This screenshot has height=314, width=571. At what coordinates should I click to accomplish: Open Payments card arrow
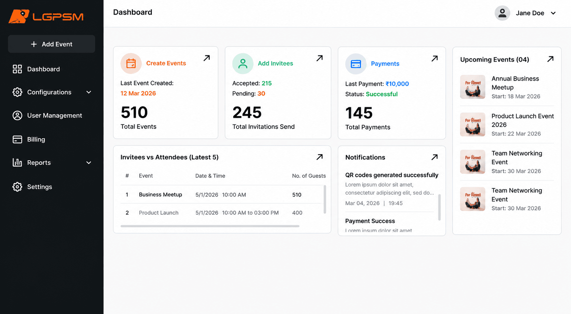click(435, 58)
